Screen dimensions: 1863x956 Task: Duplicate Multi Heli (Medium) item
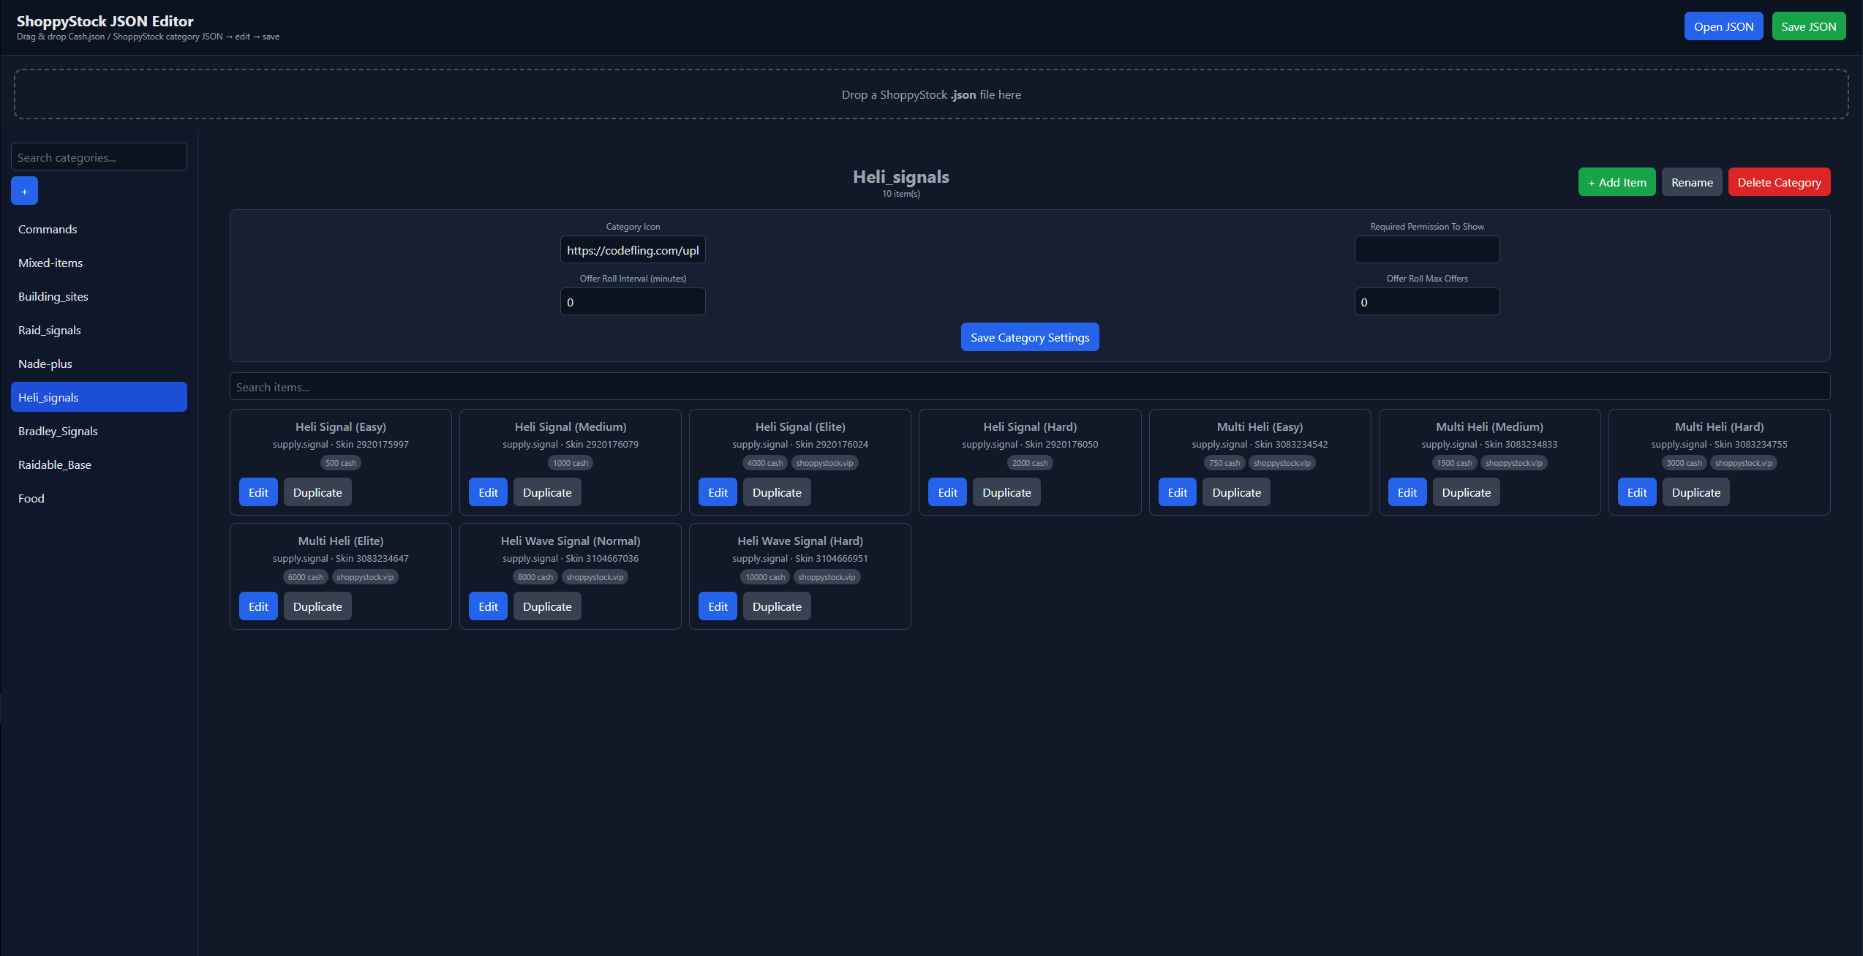1466,492
